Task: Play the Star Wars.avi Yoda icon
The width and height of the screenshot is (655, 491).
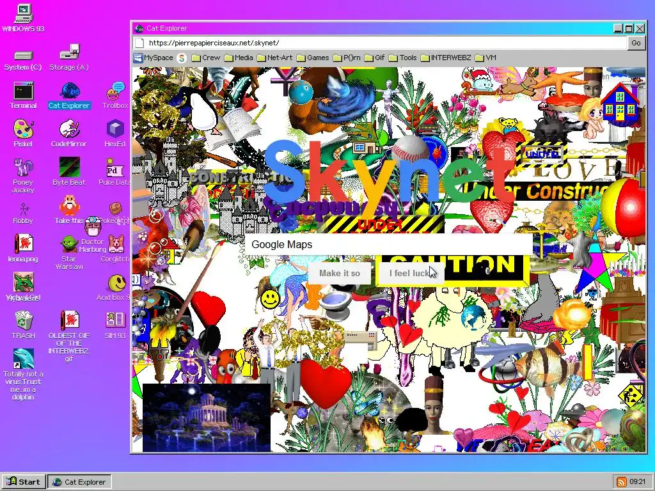Action: 69,252
